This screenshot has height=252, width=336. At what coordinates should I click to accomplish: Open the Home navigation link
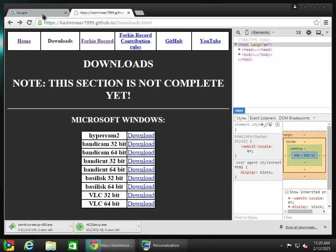pyautogui.click(x=24, y=41)
